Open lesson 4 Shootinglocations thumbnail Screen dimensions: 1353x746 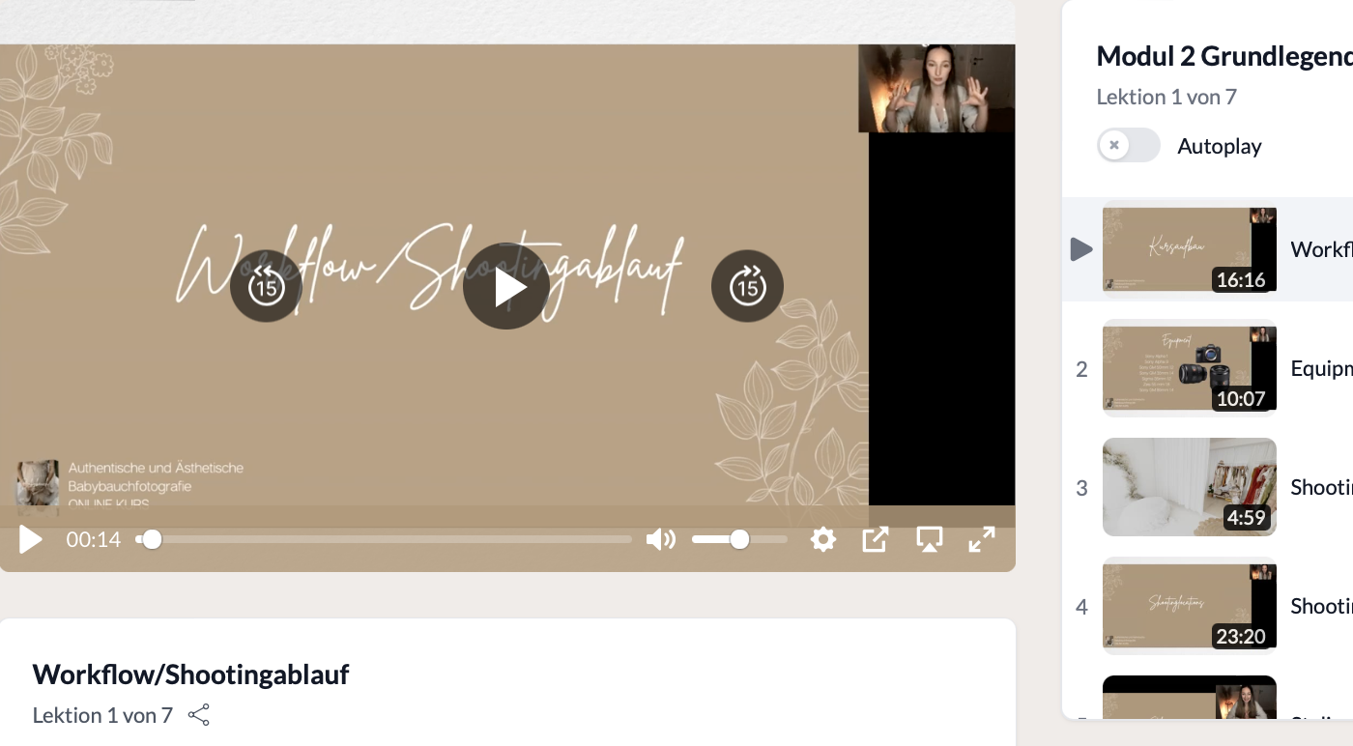1190,606
